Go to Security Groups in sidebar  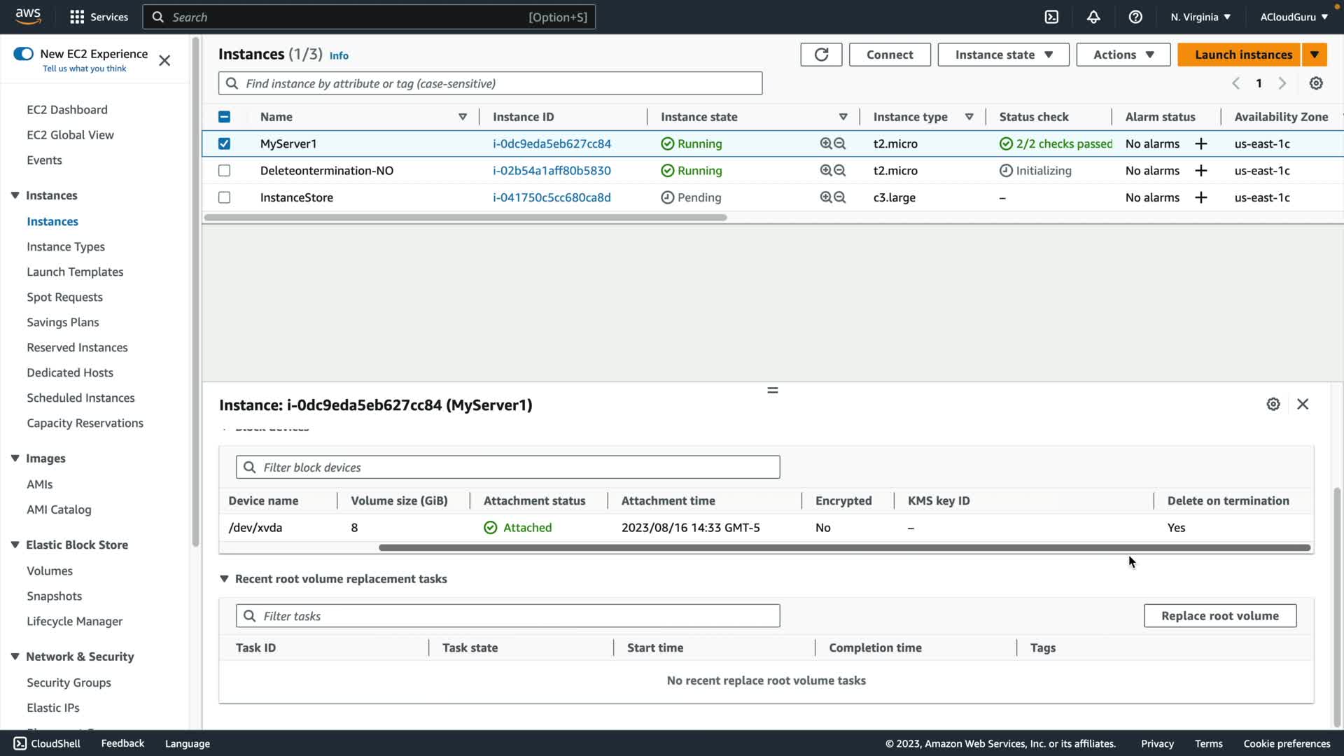tap(69, 682)
